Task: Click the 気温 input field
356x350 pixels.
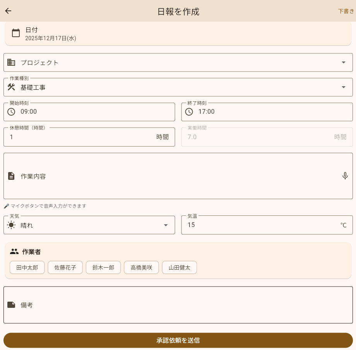Action: click(x=259, y=225)
